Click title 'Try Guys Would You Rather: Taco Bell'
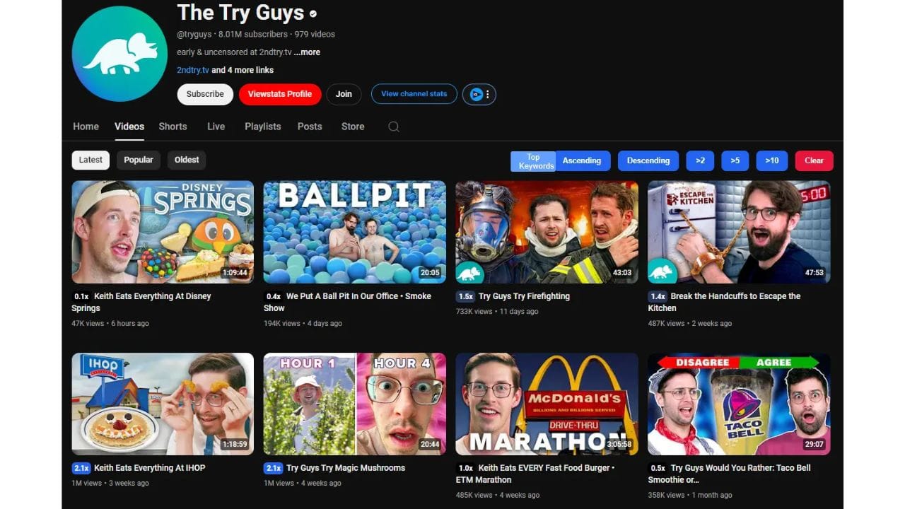Screen dimensions: 905x509 tap(730, 474)
